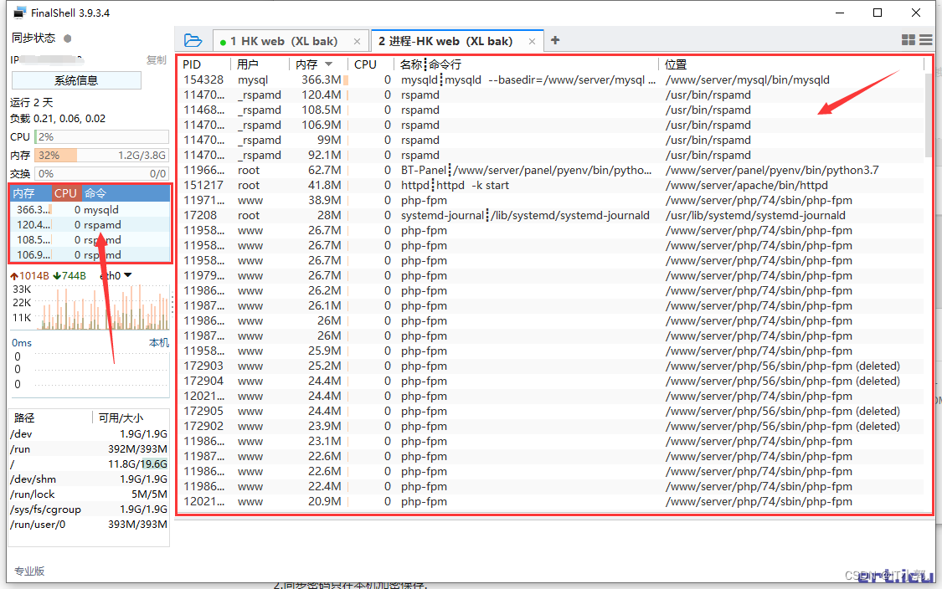Close the 2 进程-HK web tab
Viewport: 942px width, 589px height.
532,42
